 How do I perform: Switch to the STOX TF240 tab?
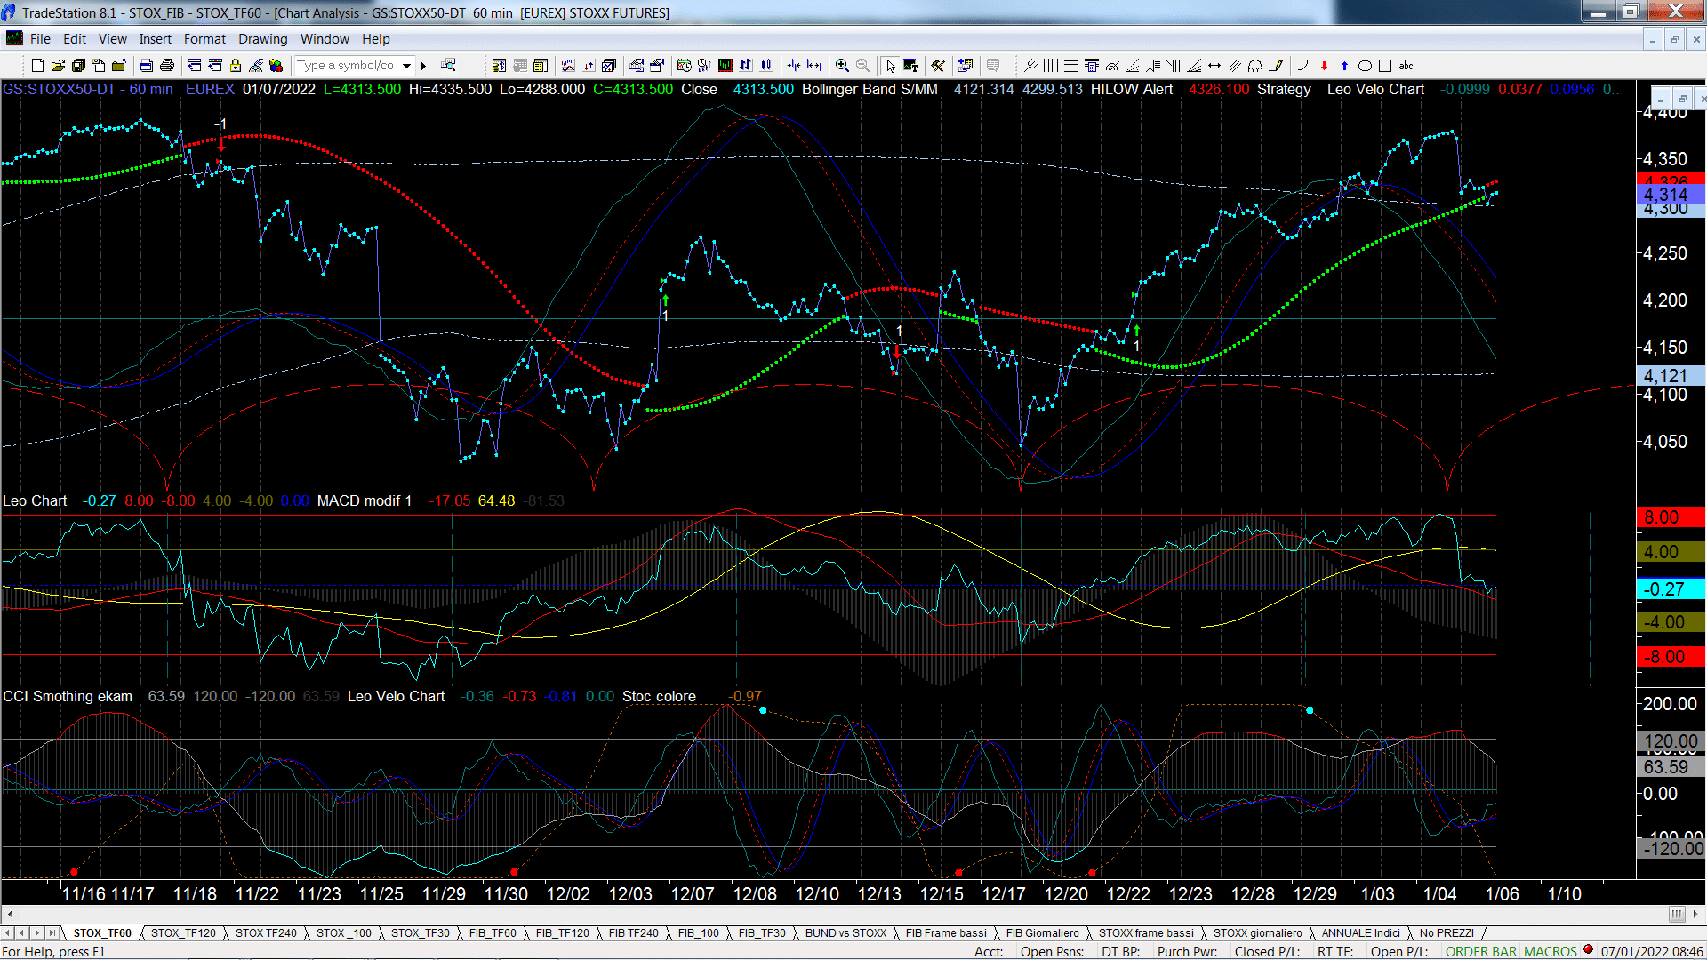[266, 932]
